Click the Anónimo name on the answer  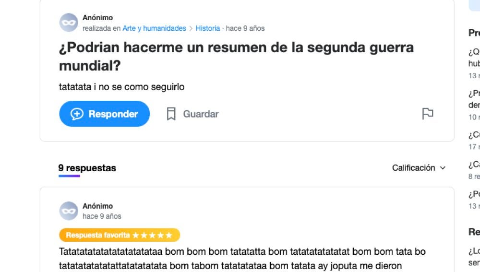tap(97, 206)
